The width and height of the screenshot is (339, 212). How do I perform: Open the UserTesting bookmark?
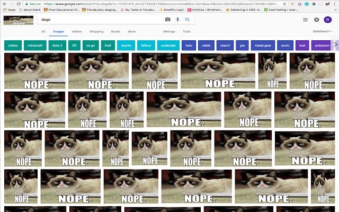coord(281,10)
